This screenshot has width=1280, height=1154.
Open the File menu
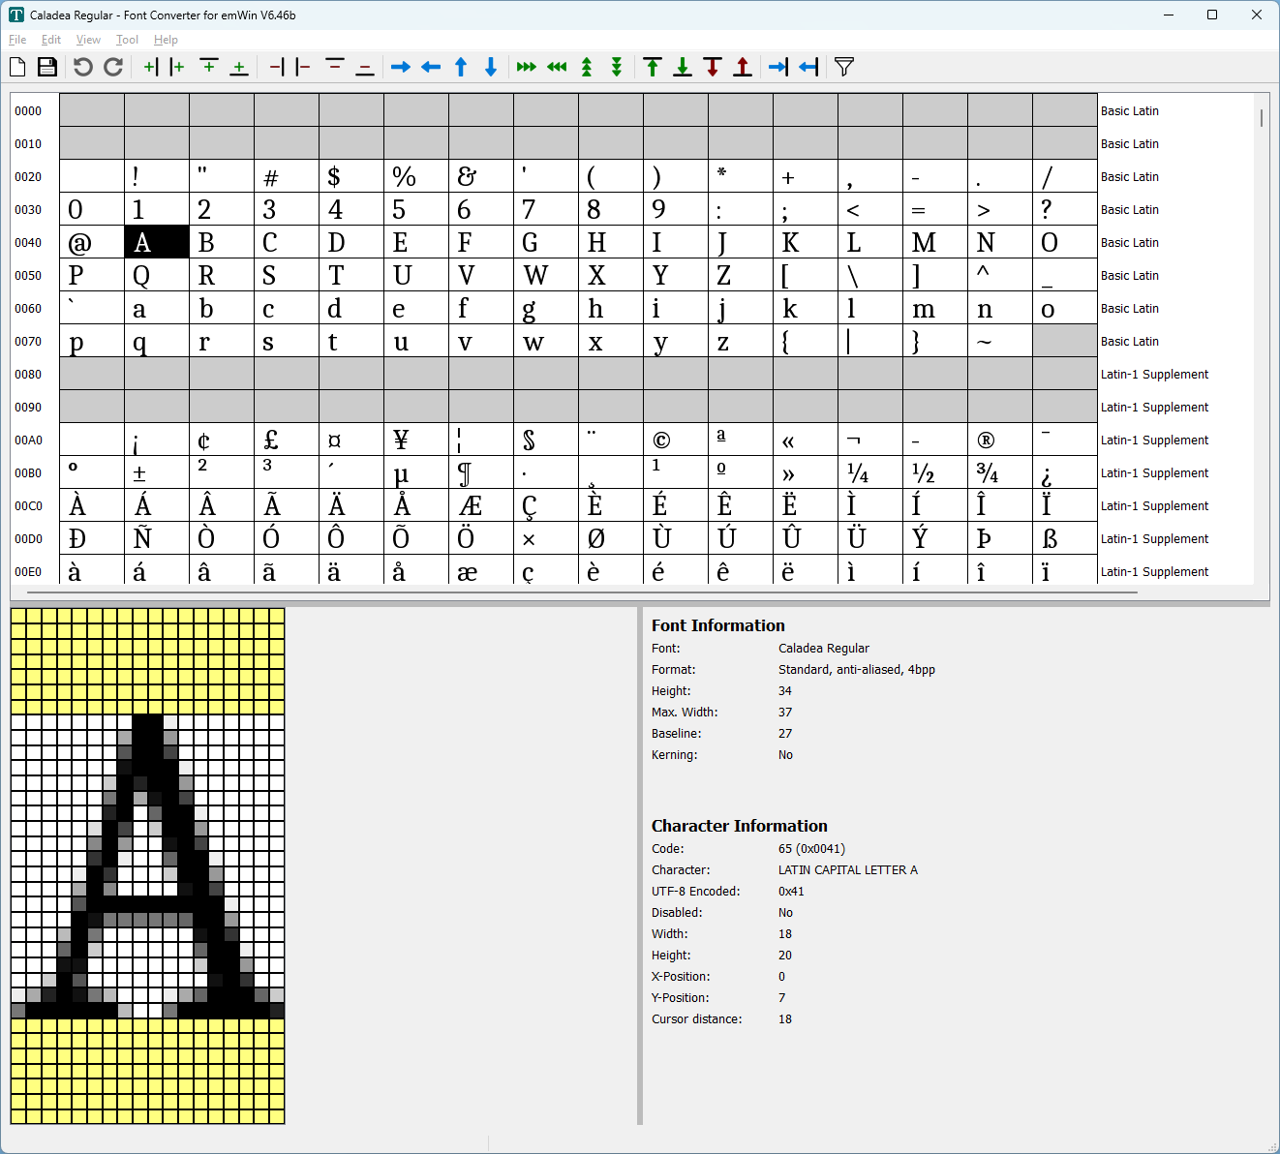click(17, 40)
